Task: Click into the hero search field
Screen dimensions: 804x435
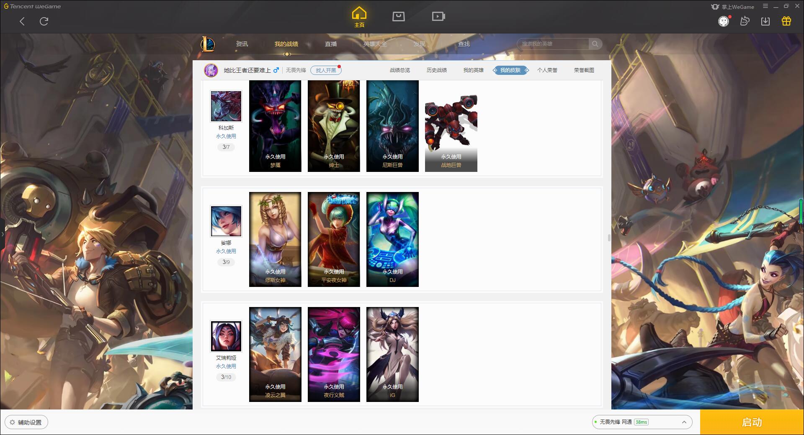Action: [x=554, y=44]
